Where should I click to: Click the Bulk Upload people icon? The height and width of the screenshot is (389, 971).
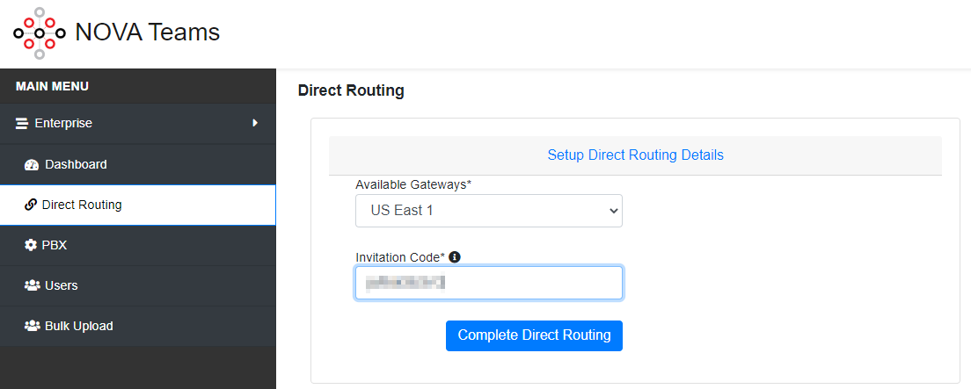tap(32, 327)
